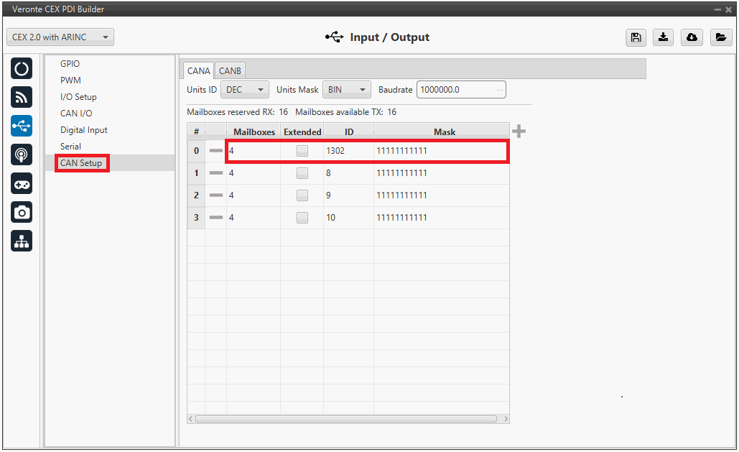Open the Digital Input menu item
This screenshot has height=452, width=739.
click(x=83, y=130)
